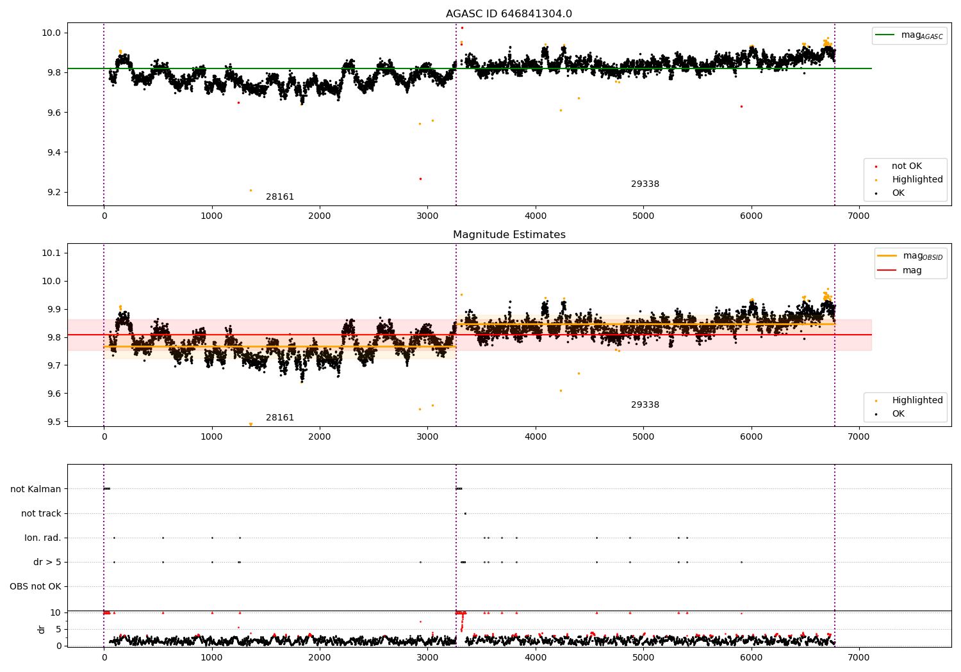Click obsid label 29338 in middle panel
This screenshot has height=672, width=961.
645,405
